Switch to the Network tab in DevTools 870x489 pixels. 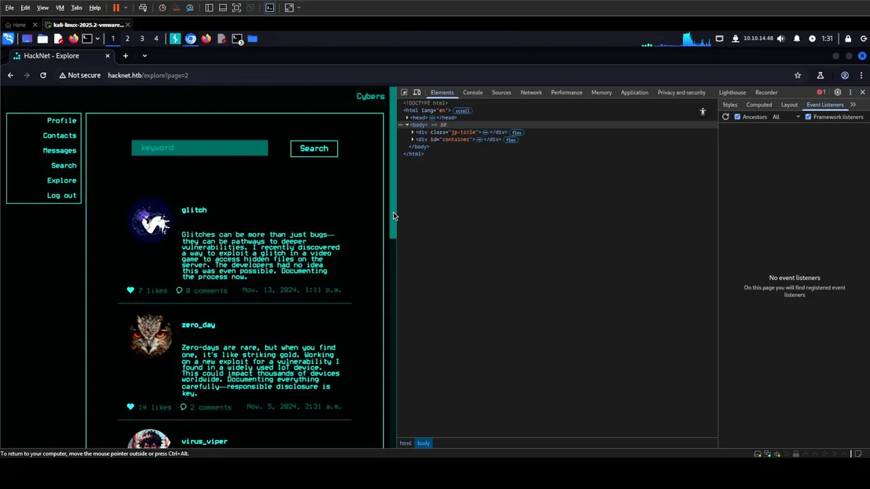[532, 92]
